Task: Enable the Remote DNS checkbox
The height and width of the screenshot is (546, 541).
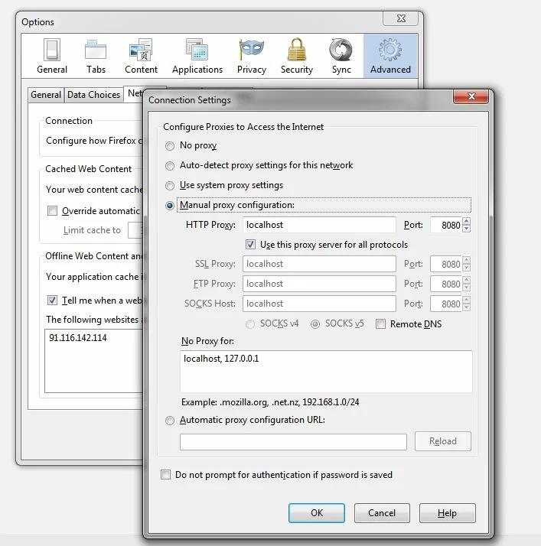Action: coord(380,323)
